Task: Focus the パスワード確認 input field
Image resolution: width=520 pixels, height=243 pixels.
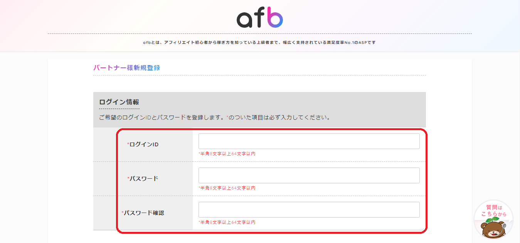Action: (309, 210)
